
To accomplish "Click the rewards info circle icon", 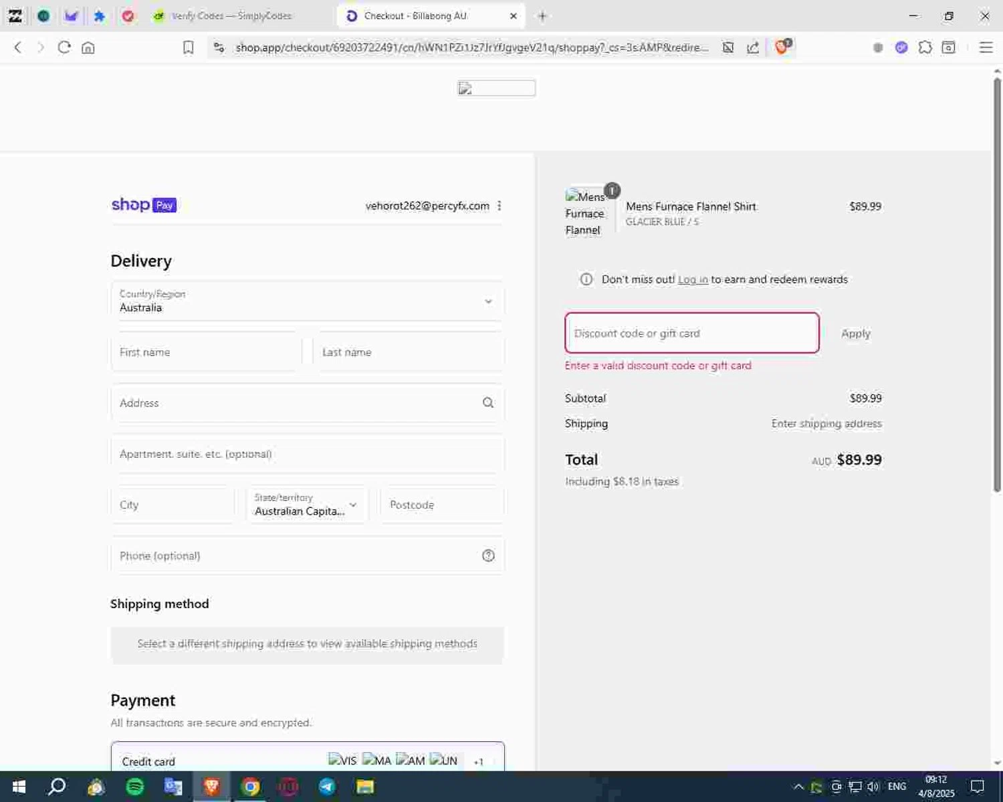I will tap(586, 279).
